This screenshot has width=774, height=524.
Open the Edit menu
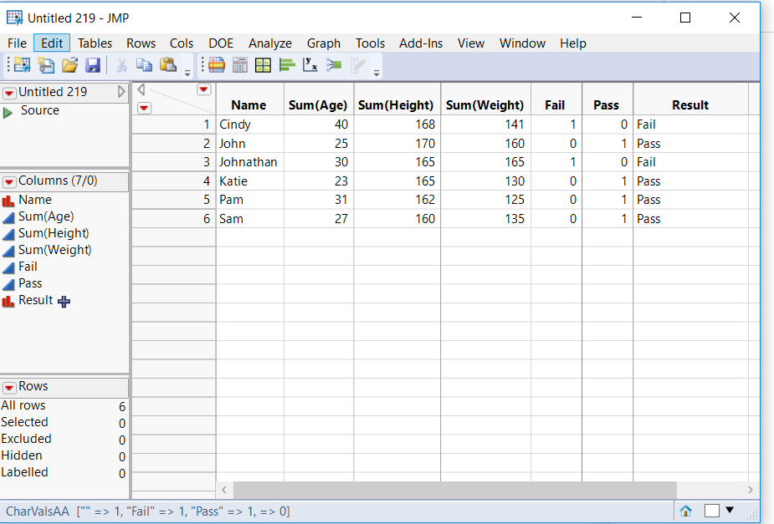52,43
